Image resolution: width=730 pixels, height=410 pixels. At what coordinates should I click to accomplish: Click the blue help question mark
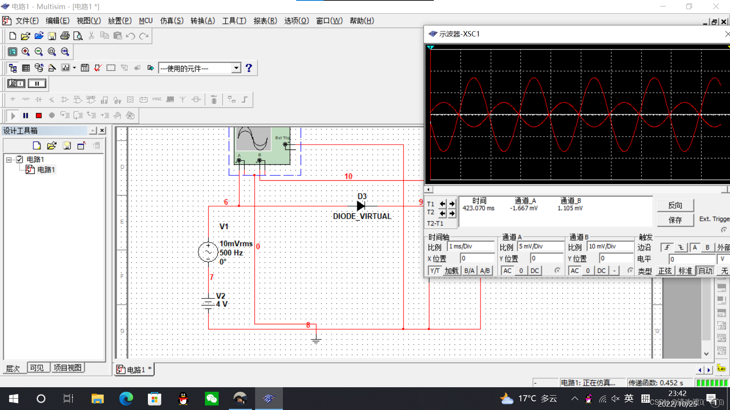point(249,68)
